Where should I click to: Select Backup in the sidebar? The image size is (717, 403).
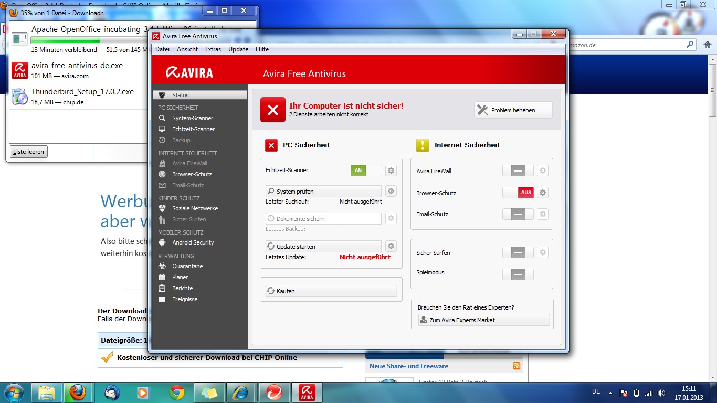coord(181,140)
